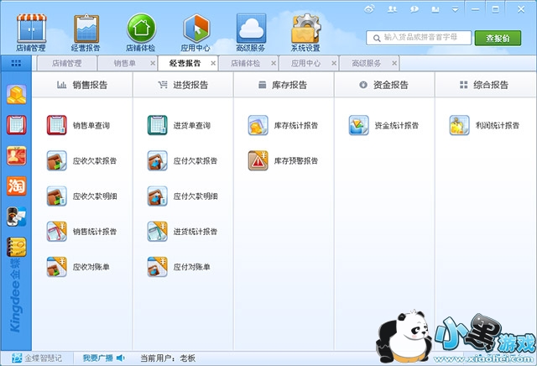The image size is (537, 366).
Task: Close the 应用中心 tab
Action: click(x=334, y=63)
